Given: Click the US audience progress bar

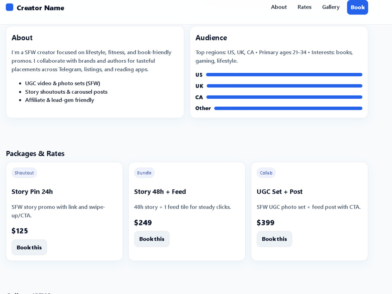Looking at the screenshot, I should pyautogui.click(x=284, y=75).
